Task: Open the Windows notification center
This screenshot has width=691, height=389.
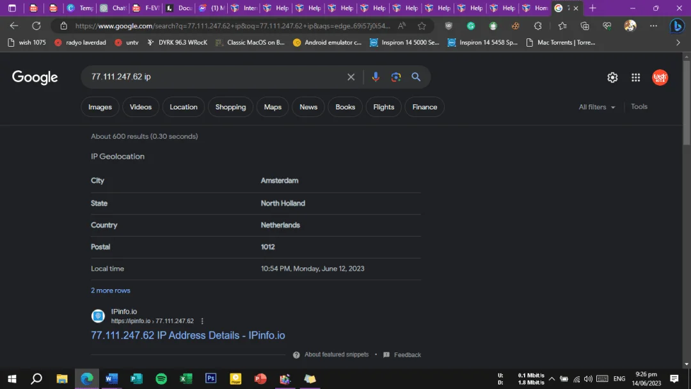Action: click(x=674, y=378)
